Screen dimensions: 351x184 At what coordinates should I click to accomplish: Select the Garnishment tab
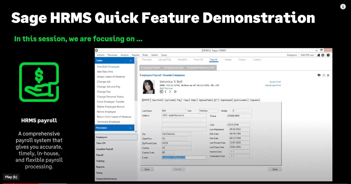pos(226,100)
